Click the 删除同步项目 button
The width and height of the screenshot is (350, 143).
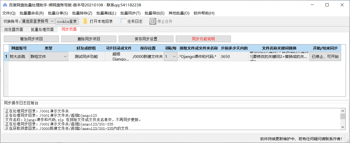[89, 39]
